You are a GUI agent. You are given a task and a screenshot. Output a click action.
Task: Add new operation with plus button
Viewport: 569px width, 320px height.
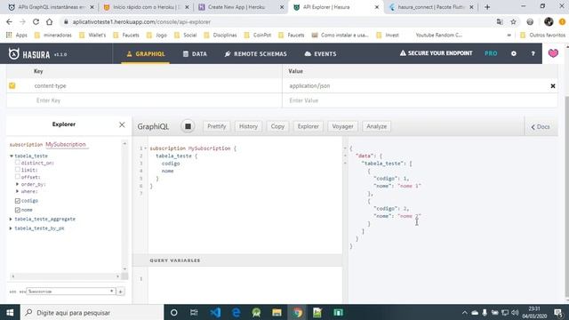[121, 292]
